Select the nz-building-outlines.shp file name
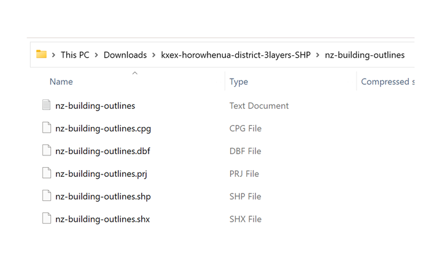The width and height of the screenshot is (442, 269). [x=103, y=197]
